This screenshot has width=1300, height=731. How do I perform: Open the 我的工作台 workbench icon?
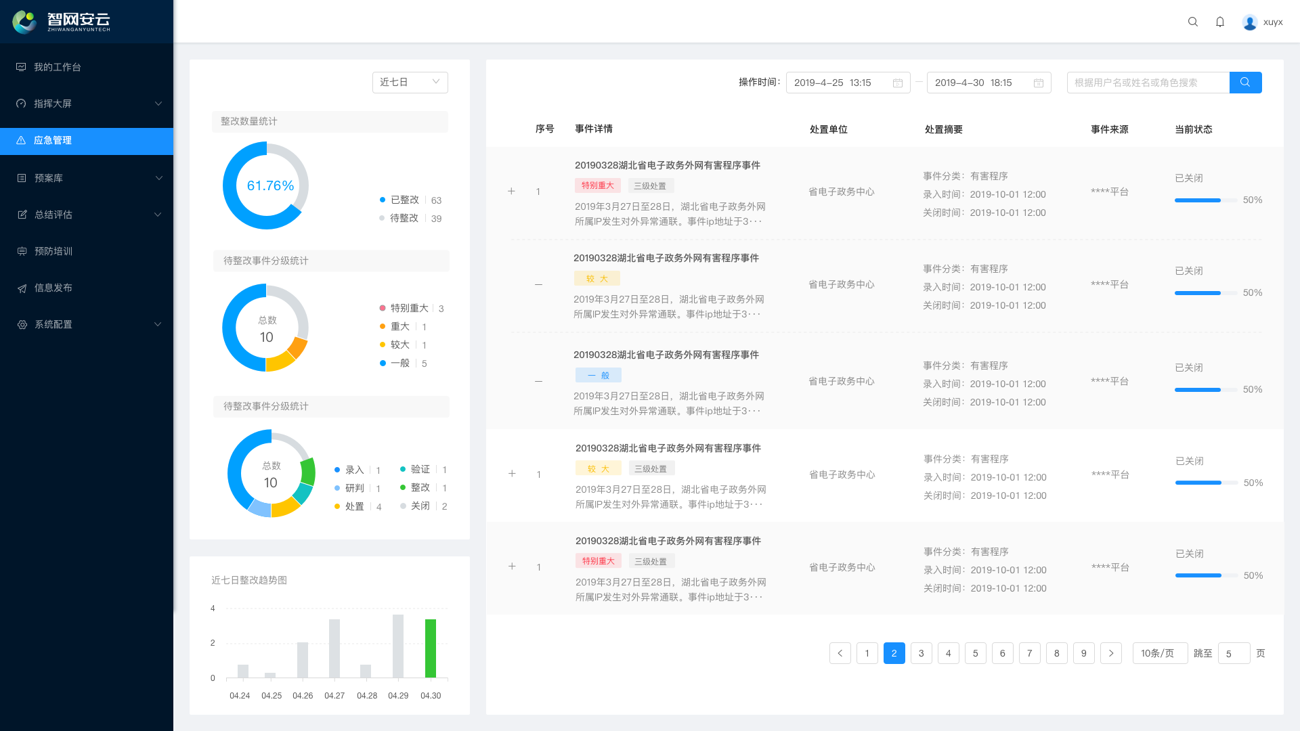tap(20, 66)
